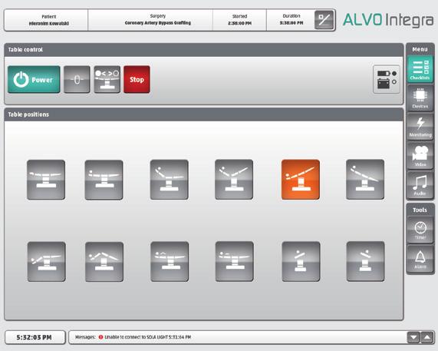438x351 pixels.
Task: Click the Table control panel header
Action: tap(203, 50)
